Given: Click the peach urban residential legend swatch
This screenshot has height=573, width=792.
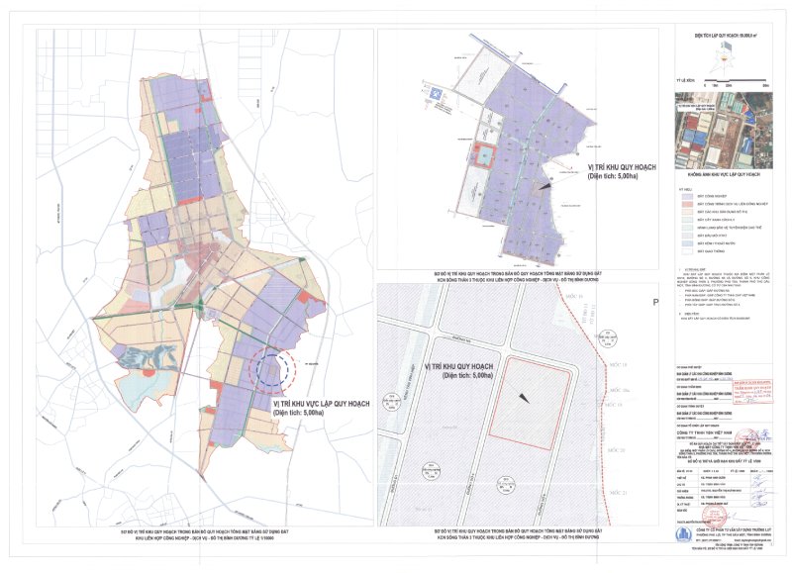Looking at the screenshot, I should (x=686, y=212).
